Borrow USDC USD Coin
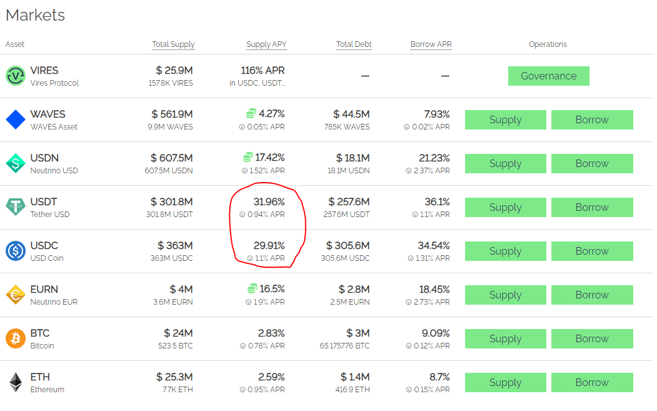This screenshot has width=657, height=411. (x=592, y=251)
